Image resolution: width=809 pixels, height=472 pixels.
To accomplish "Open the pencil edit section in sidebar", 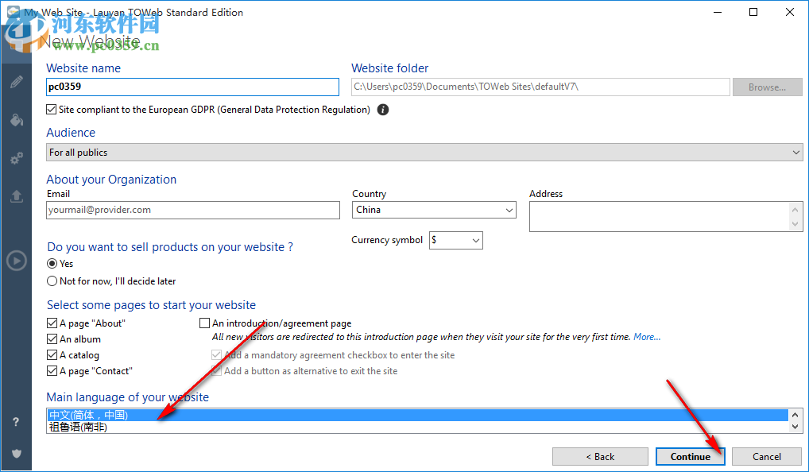I will click(16, 82).
